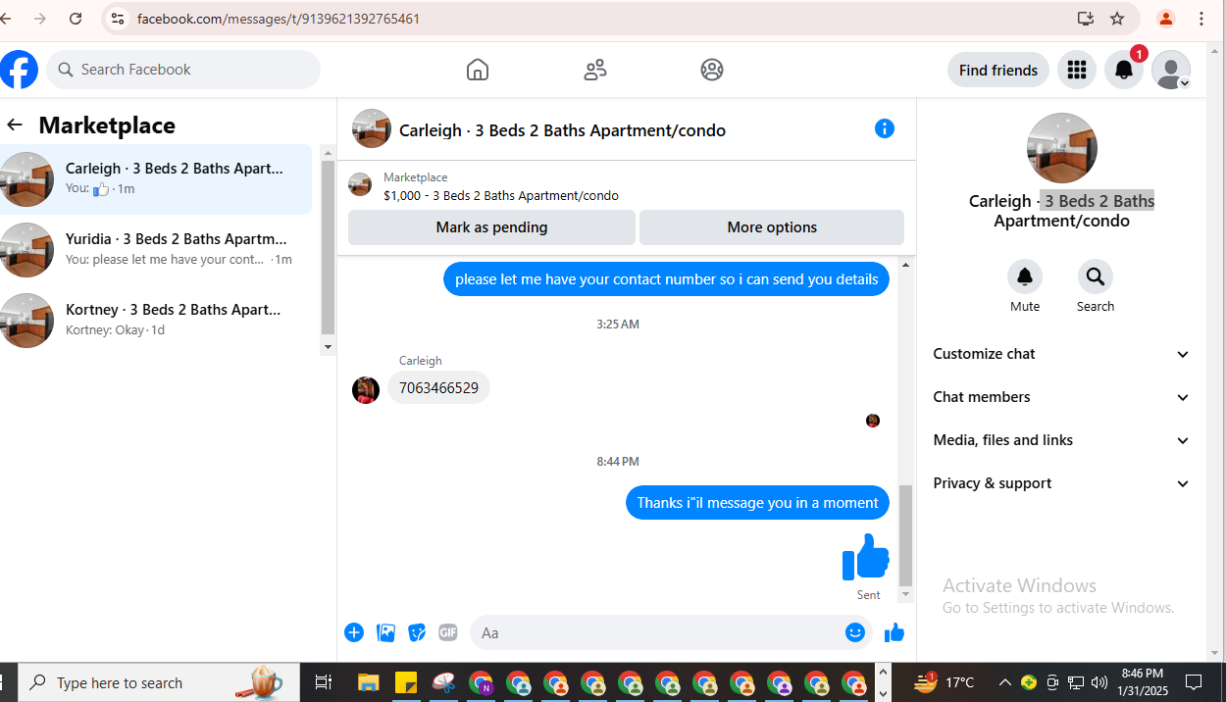Attach a photo using the image icon
Viewport: 1226px width, 702px height.
(386, 632)
